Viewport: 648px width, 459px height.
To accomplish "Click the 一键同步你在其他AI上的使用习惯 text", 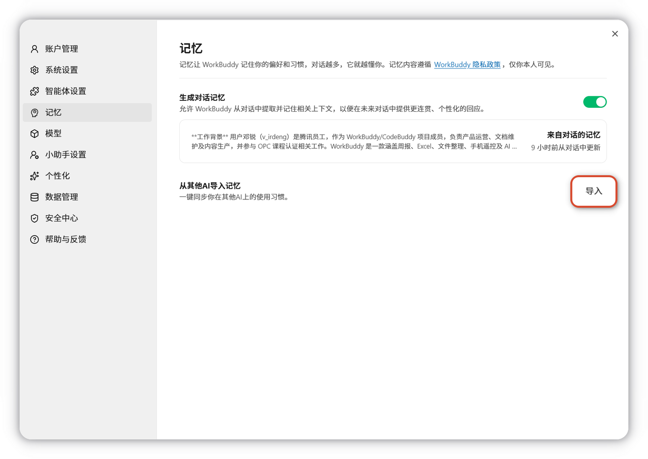I will tap(235, 197).
